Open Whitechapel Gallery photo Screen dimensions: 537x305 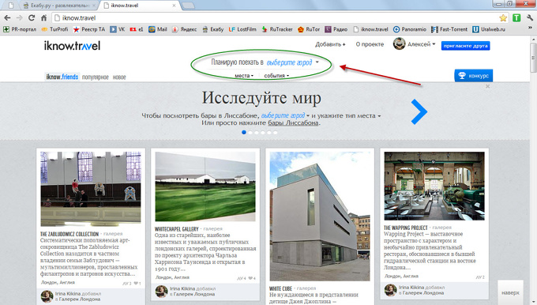pos(205,186)
